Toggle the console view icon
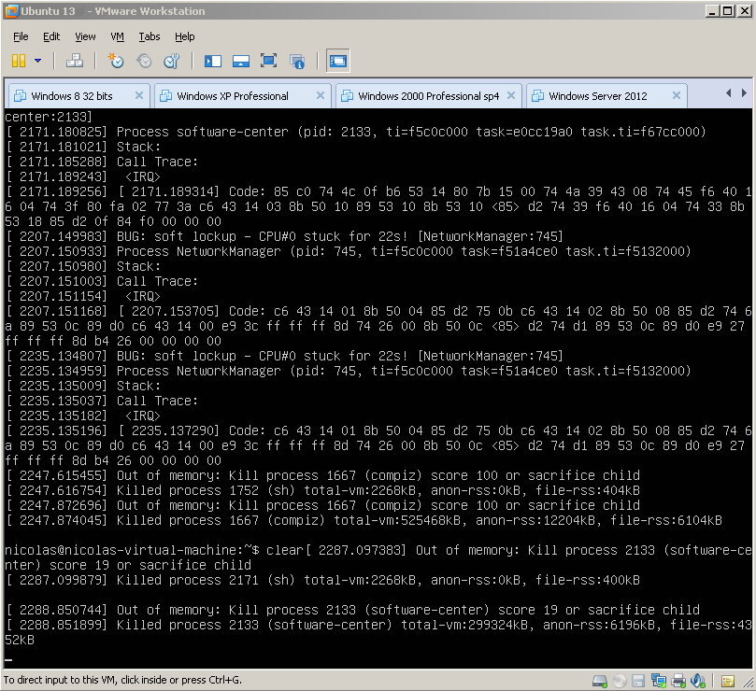The height and width of the screenshot is (691, 756). point(338,61)
